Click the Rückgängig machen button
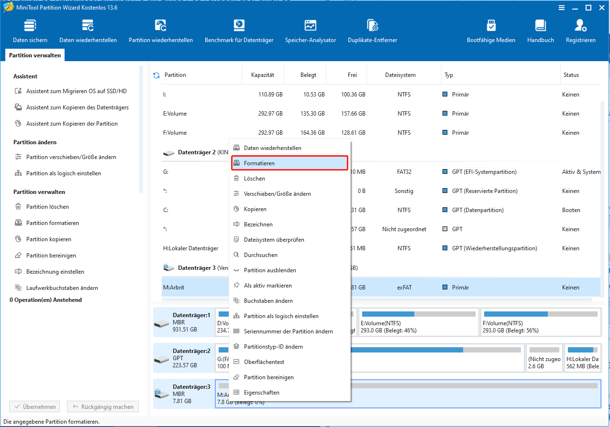Viewport: 610px width, 427px height. [102, 407]
